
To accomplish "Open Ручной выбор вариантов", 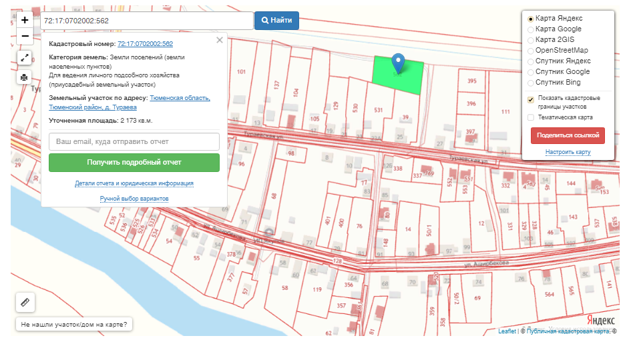I will point(134,199).
